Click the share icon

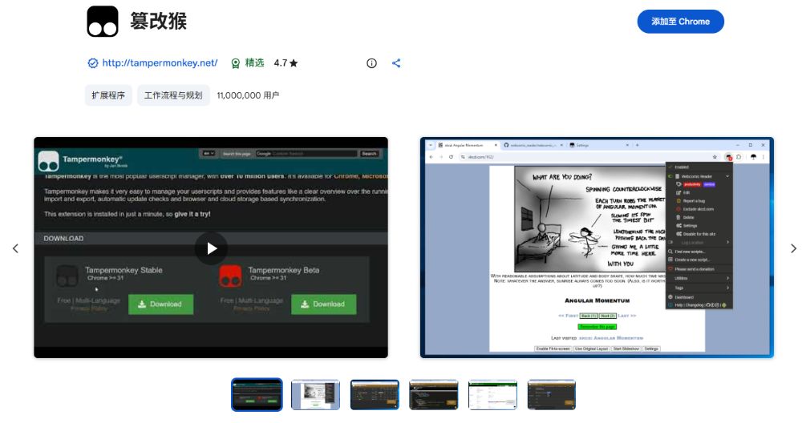click(395, 63)
